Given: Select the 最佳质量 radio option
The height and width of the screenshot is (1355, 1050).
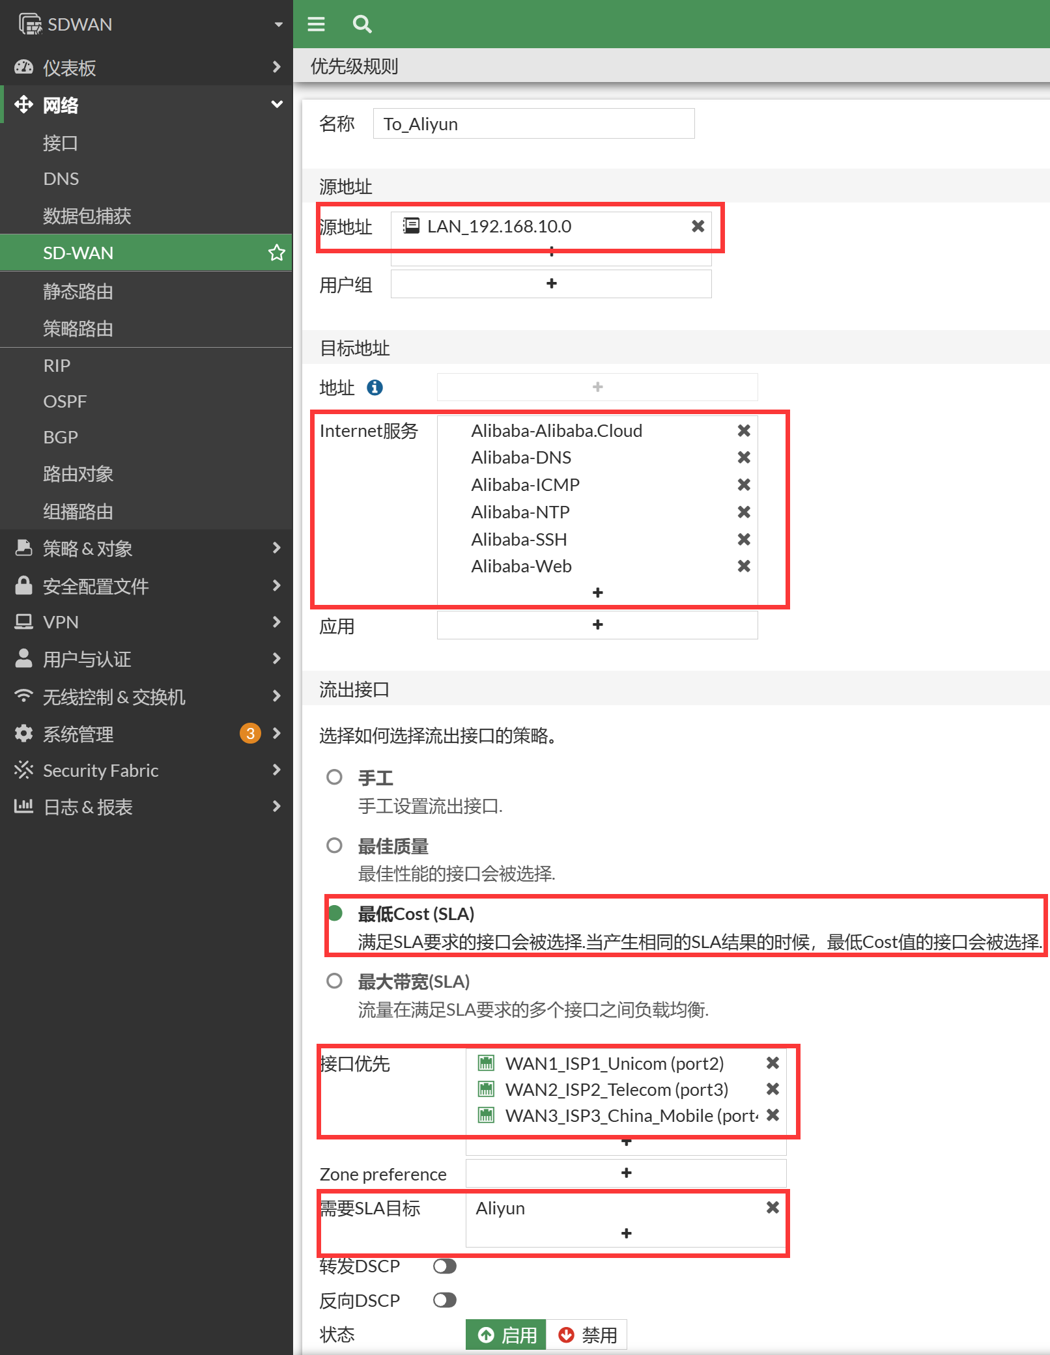Looking at the screenshot, I should pos(334,846).
